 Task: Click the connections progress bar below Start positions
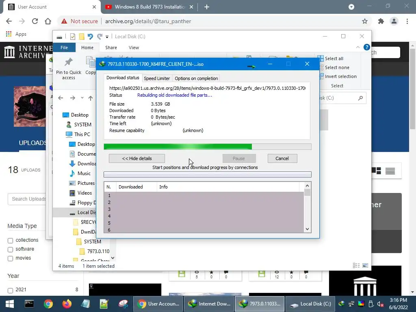tap(208, 174)
